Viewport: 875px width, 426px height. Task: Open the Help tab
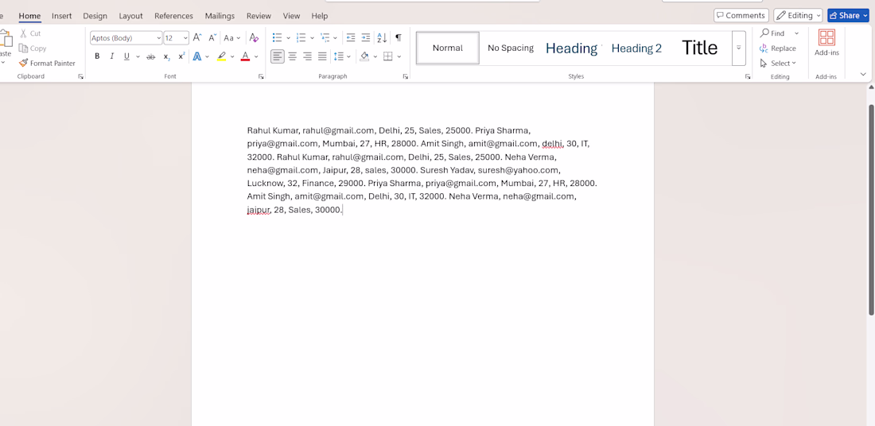point(320,16)
